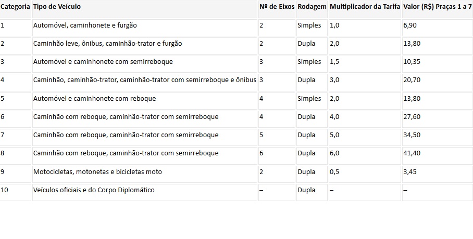This screenshot has width=473, height=239.
Task: Select the 34,50 price cell
Action: point(438,137)
